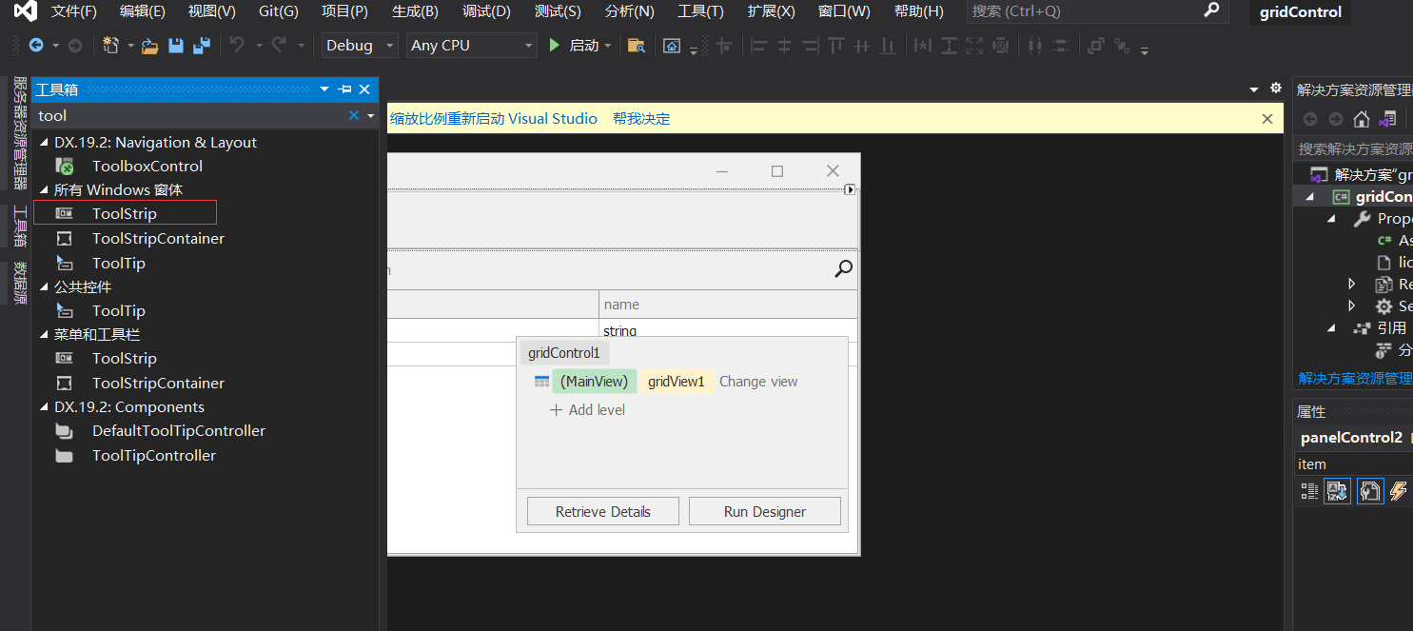Image resolution: width=1413 pixels, height=631 pixels.
Task: Click the Alphabetical sort icon in Properties
Action: [1338, 490]
